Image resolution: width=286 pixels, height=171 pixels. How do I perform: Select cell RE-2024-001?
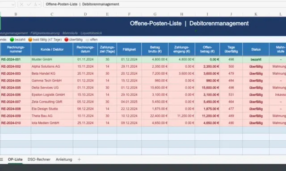click(x=16, y=59)
